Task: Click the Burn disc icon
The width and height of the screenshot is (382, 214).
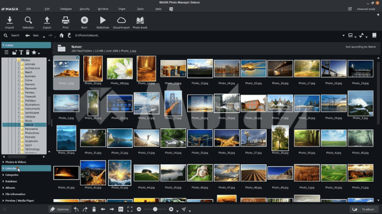Action: point(84,20)
